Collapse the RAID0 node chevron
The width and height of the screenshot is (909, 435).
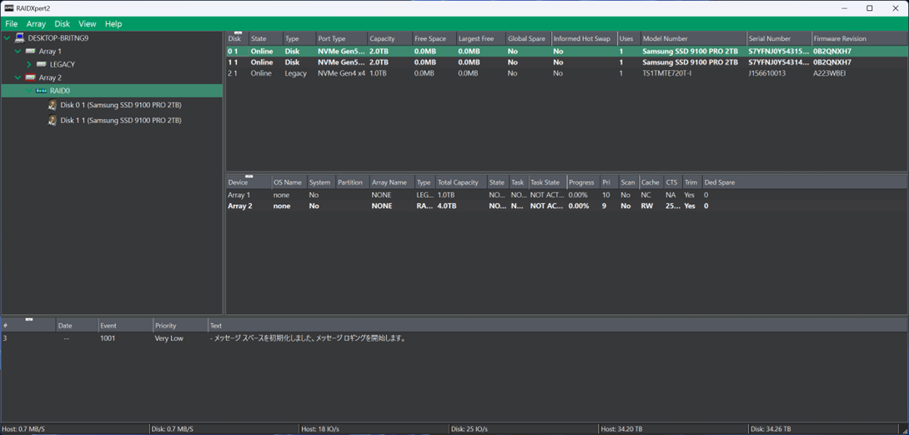pyautogui.click(x=29, y=91)
